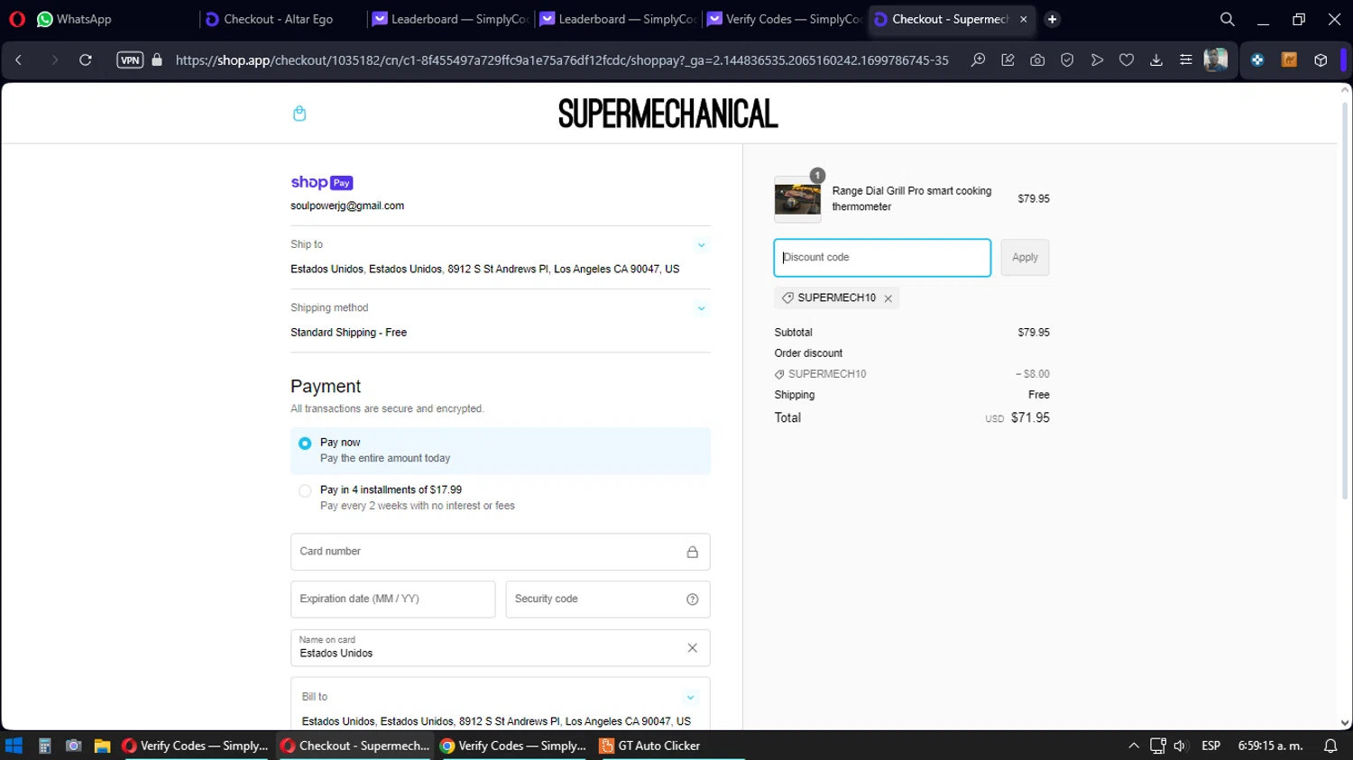Expand the Shipping method chevron
This screenshot has width=1353, height=760.
[x=701, y=308]
